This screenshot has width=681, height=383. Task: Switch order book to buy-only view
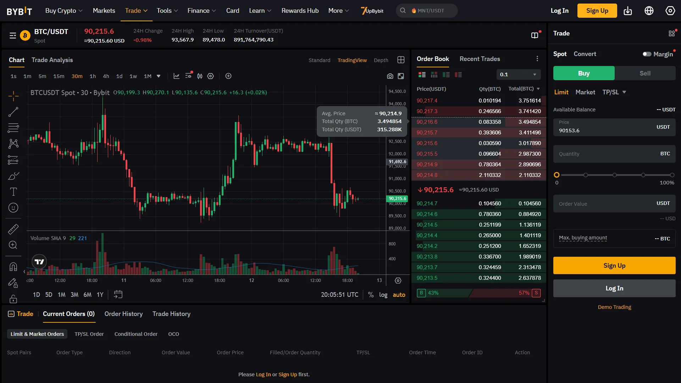pyautogui.click(x=447, y=74)
